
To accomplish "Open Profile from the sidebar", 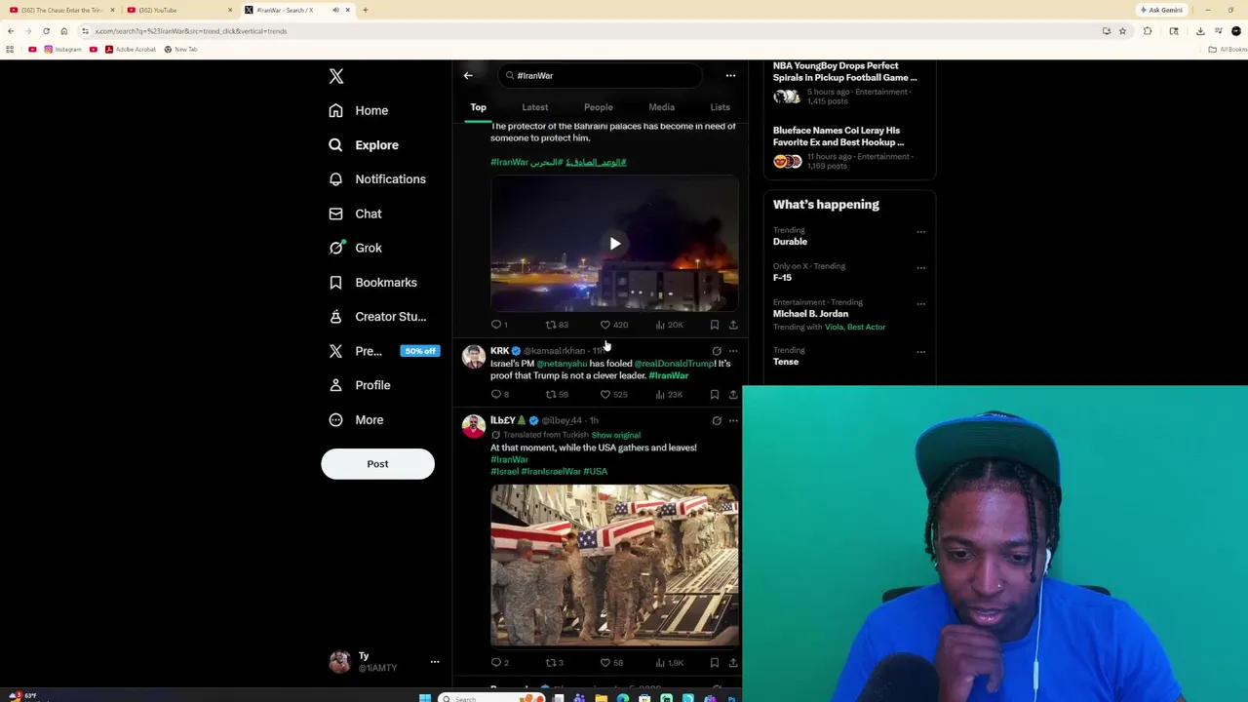I will point(360,385).
